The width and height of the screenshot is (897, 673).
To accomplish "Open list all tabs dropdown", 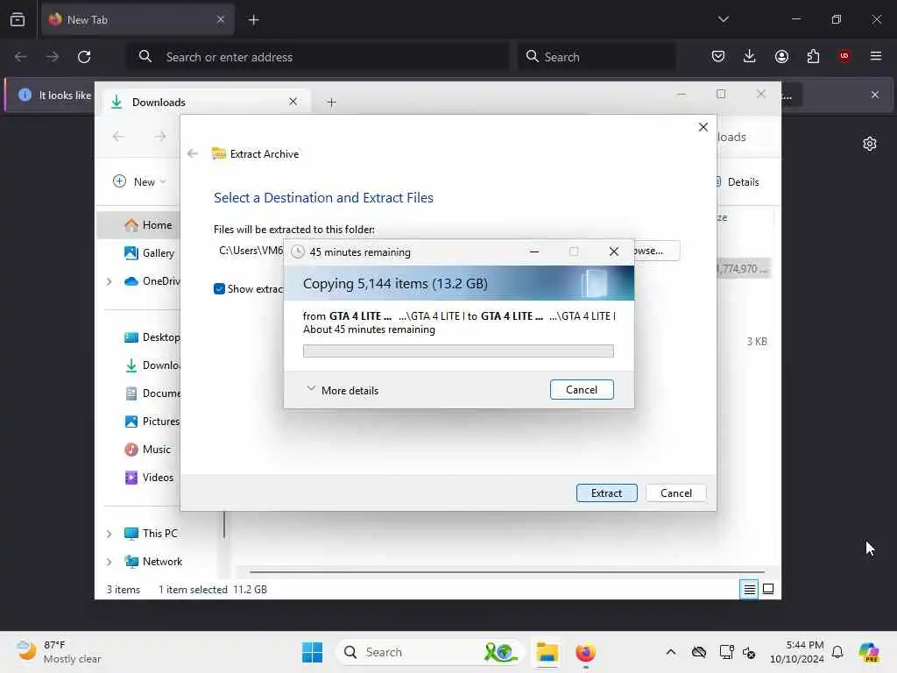I will point(723,19).
